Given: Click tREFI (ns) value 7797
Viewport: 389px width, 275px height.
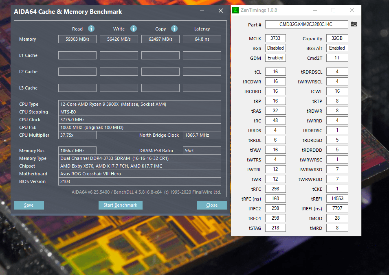Looking at the screenshot, I should pyautogui.click(x=337, y=208).
